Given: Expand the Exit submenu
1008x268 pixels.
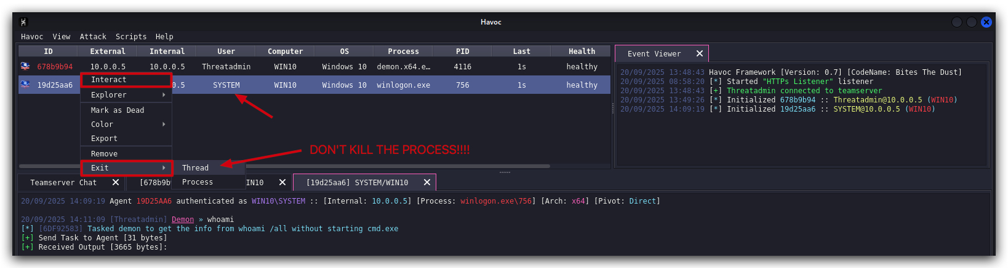Looking at the screenshot, I should 126,168.
